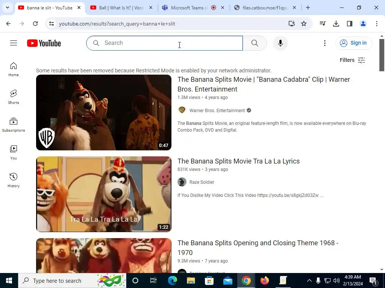Open Task View on the taskbar
The height and width of the screenshot is (288, 385).
pyautogui.click(x=153, y=280)
